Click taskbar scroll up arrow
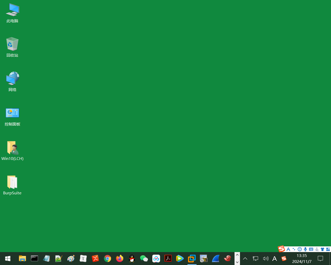 coord(237,255)
